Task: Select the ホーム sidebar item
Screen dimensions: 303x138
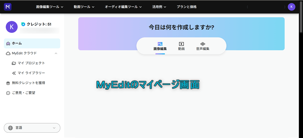Action: (32, 43)
